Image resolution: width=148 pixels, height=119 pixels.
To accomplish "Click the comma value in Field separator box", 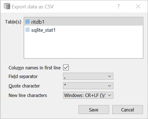I will click(x=65, y=78).
